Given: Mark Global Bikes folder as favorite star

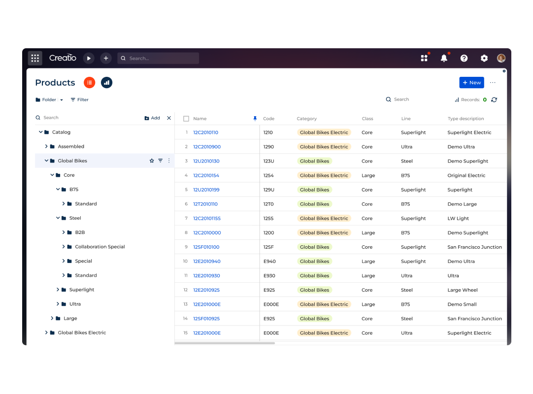Looking at the screenshot, I should pos(152,161).
